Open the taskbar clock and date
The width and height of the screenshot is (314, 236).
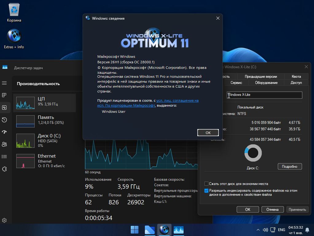pyautogui.click(x=296, y=230)
